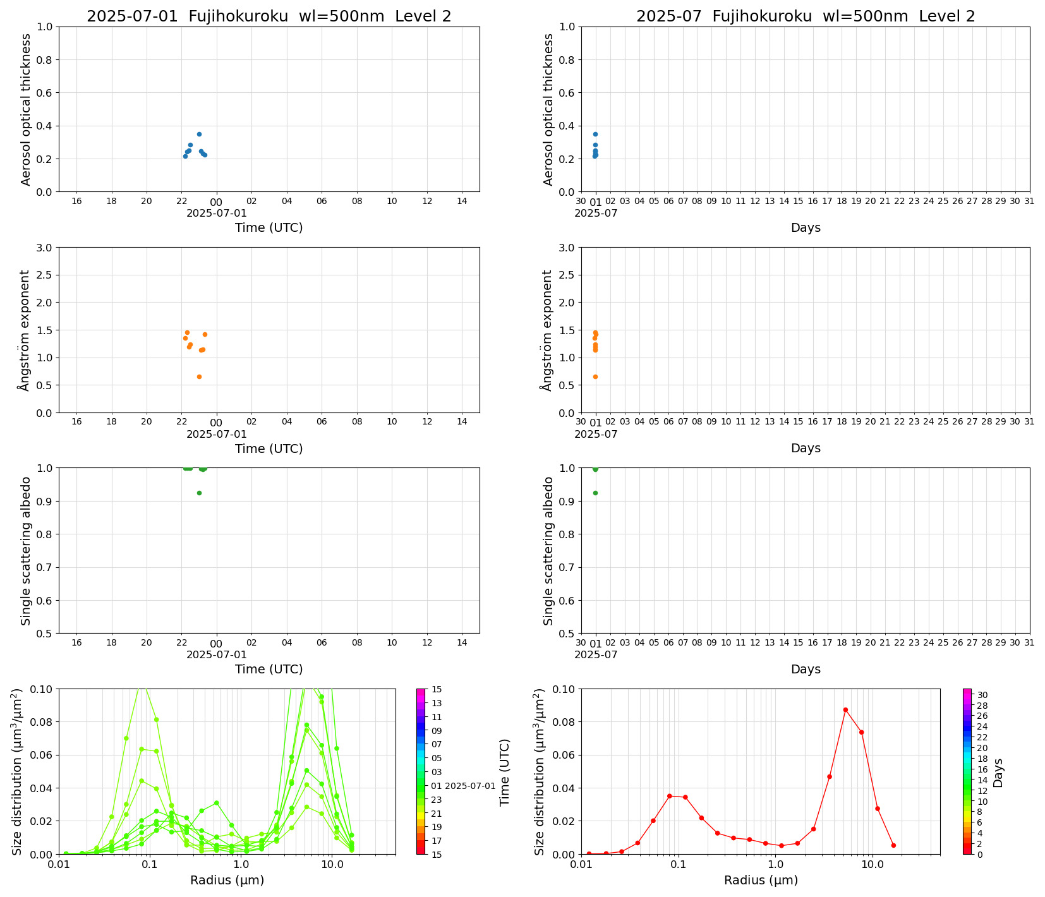This screenshot has height=897, width=1045.
Task: Select "Single scattering albedo" label of monthly plot
Action: click(x=548, y=551)
